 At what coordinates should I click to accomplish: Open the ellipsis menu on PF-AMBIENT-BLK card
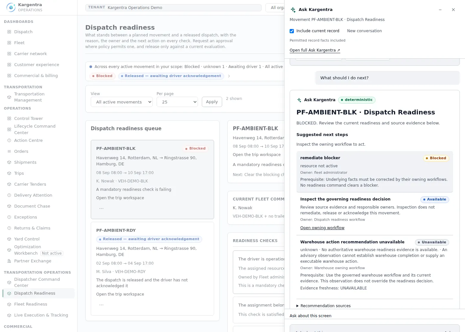tap(101, 209)
